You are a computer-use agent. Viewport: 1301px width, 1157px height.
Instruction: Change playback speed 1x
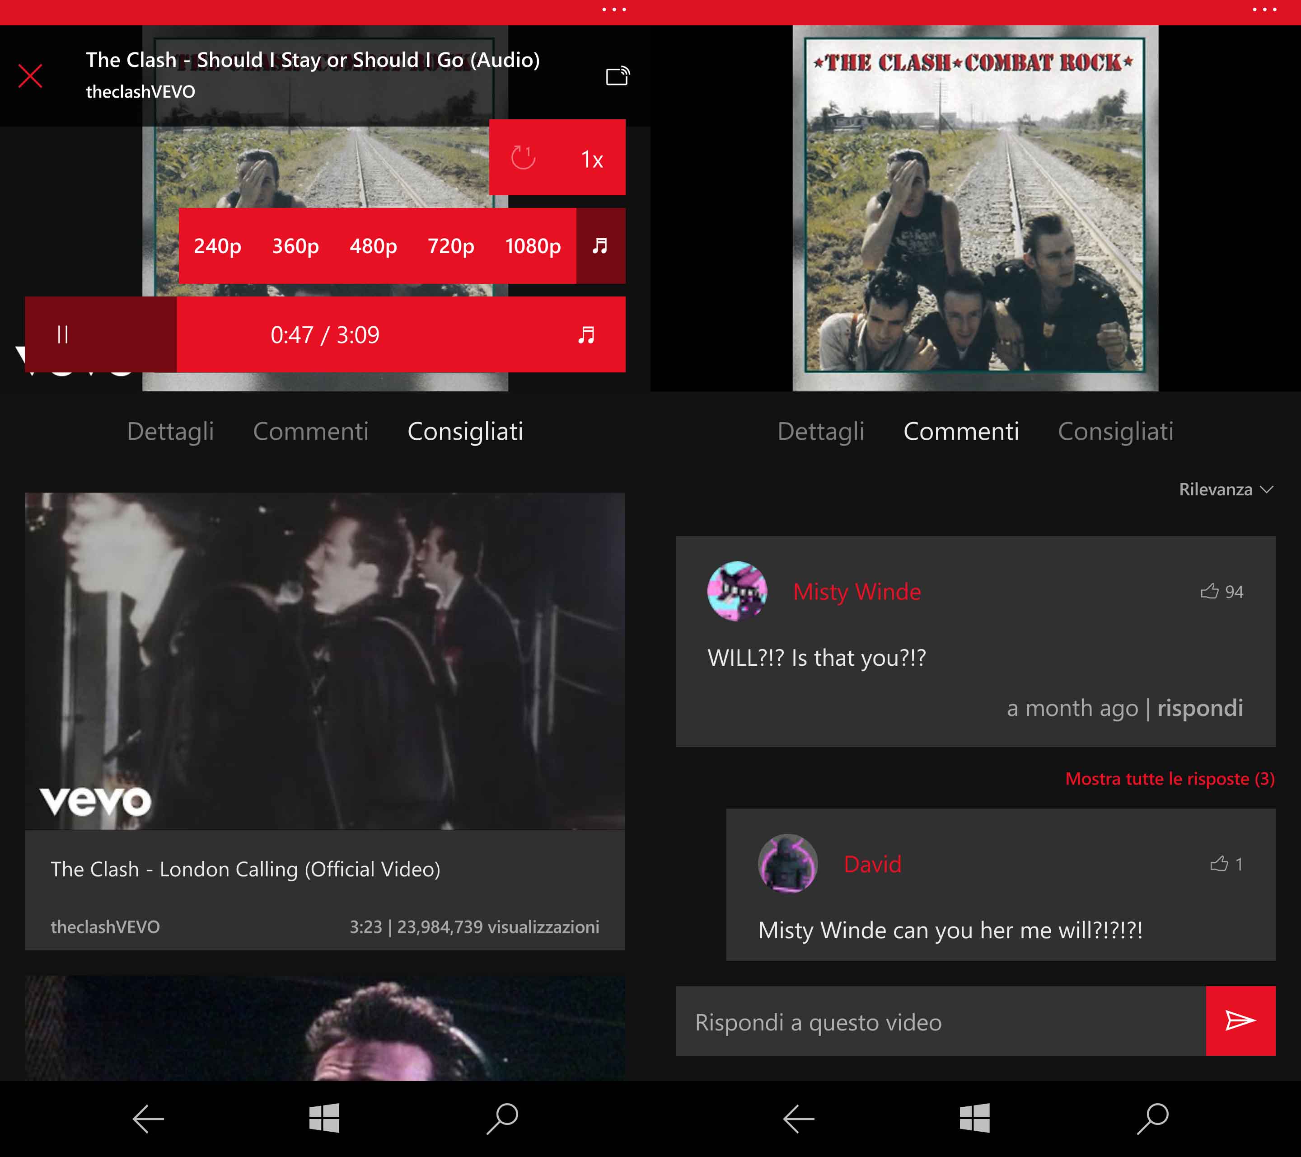tap(592, 159)
